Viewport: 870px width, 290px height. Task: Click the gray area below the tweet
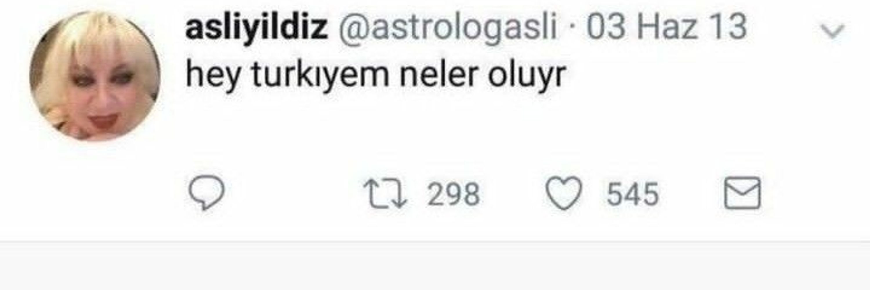pos(435,266)
